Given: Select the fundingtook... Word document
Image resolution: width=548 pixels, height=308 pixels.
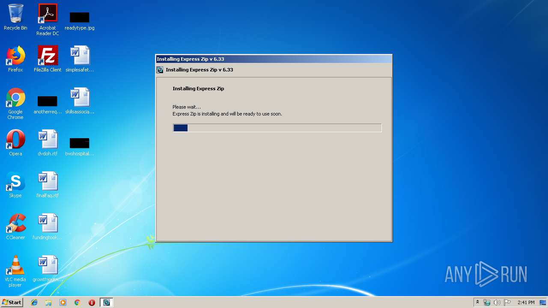Looking at the screenshot, I should pyautogui.click(x=48, y=227).
